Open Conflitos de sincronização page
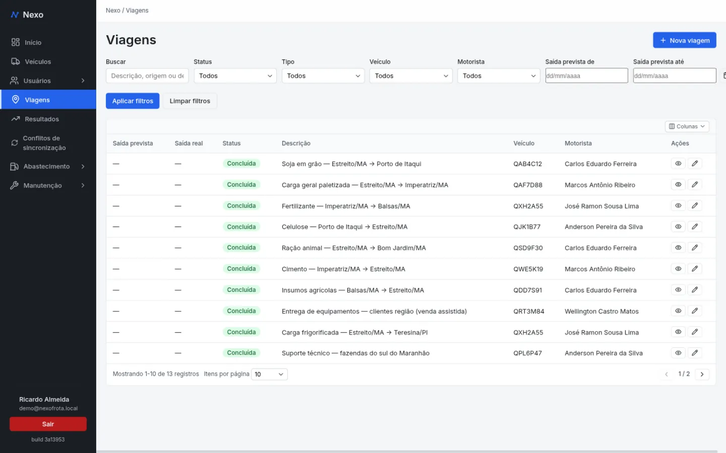 (48, 143)
